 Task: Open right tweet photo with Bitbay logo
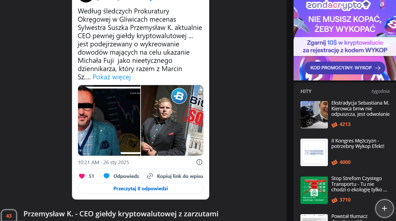click(172, 121)
